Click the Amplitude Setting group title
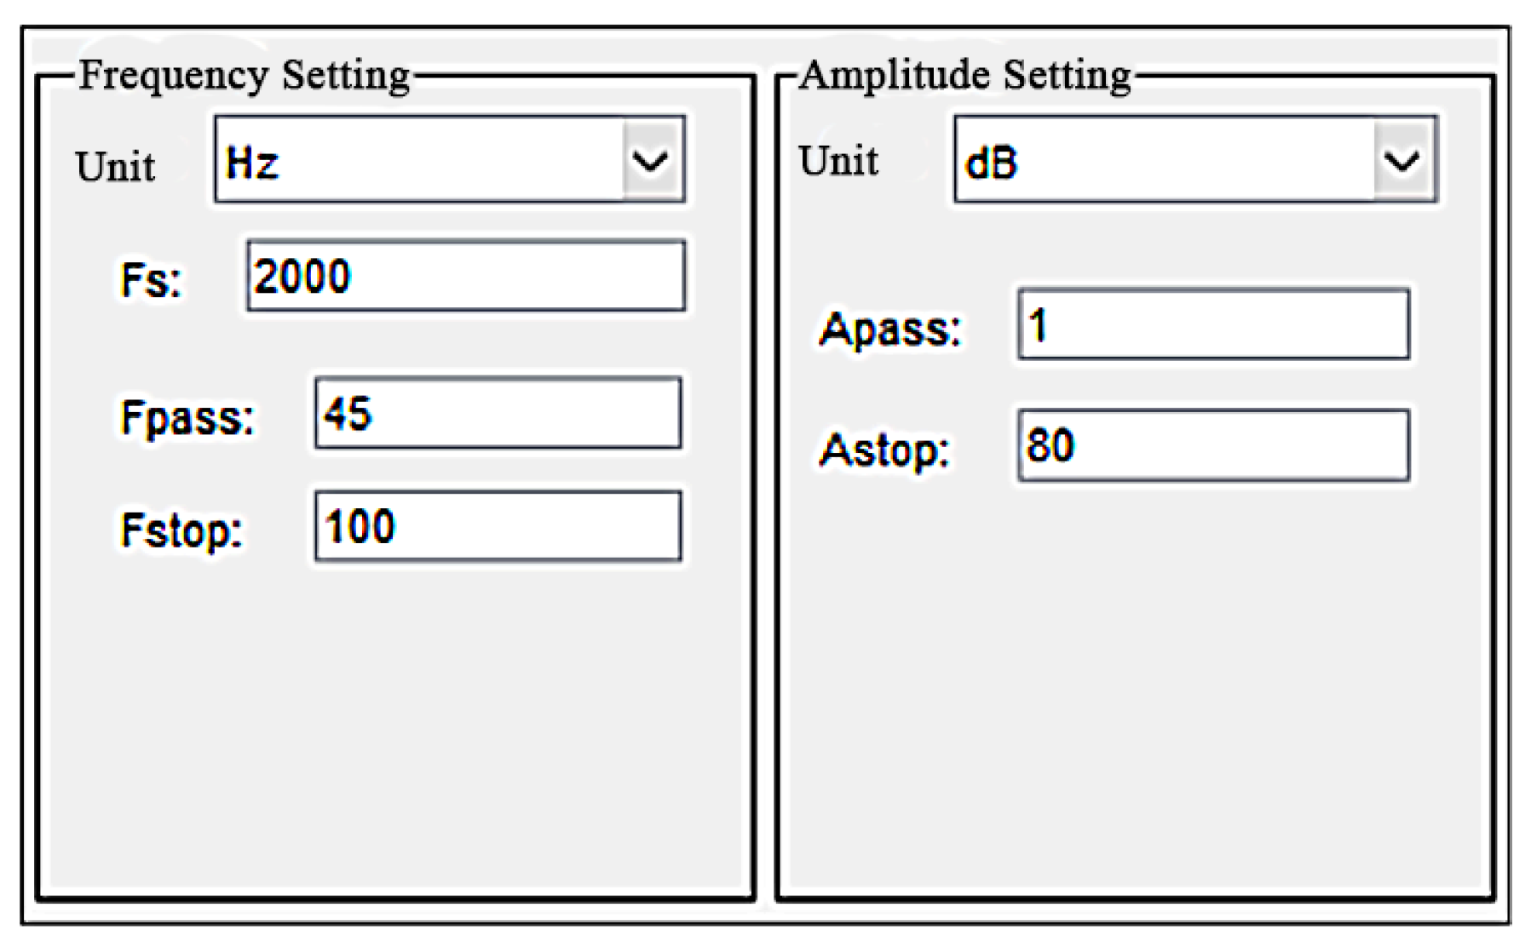 [964, 75]
